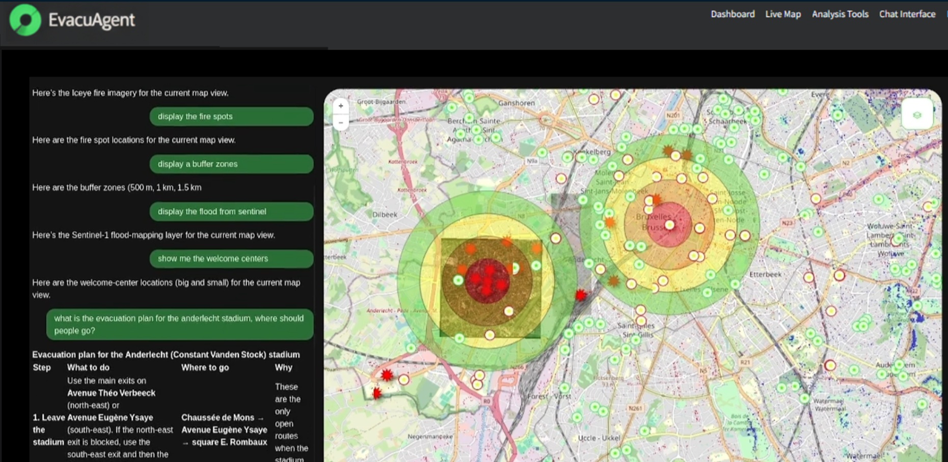Image resolution: width=948 pixels, height=462 pixels.
Task: Click the welcome marker on the right edge of the Anderlecht green ring
Action: tap(556, 238)
